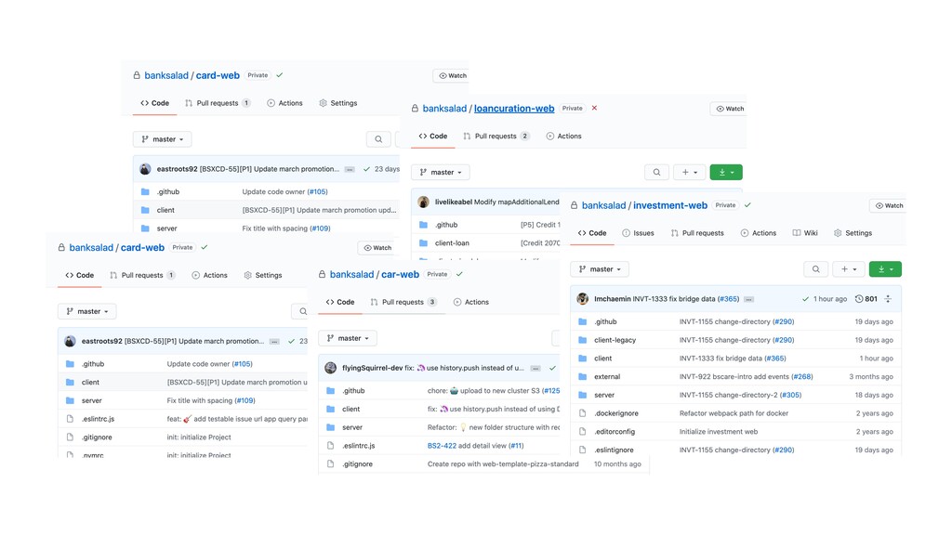Open the loancuration-web repository title link
The width and height of the screenshot is (952, 535).
click(514, 109)
